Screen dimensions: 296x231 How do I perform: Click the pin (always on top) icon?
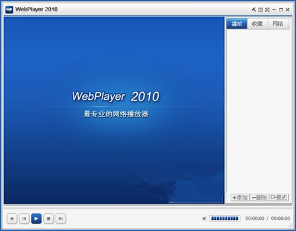253,9
